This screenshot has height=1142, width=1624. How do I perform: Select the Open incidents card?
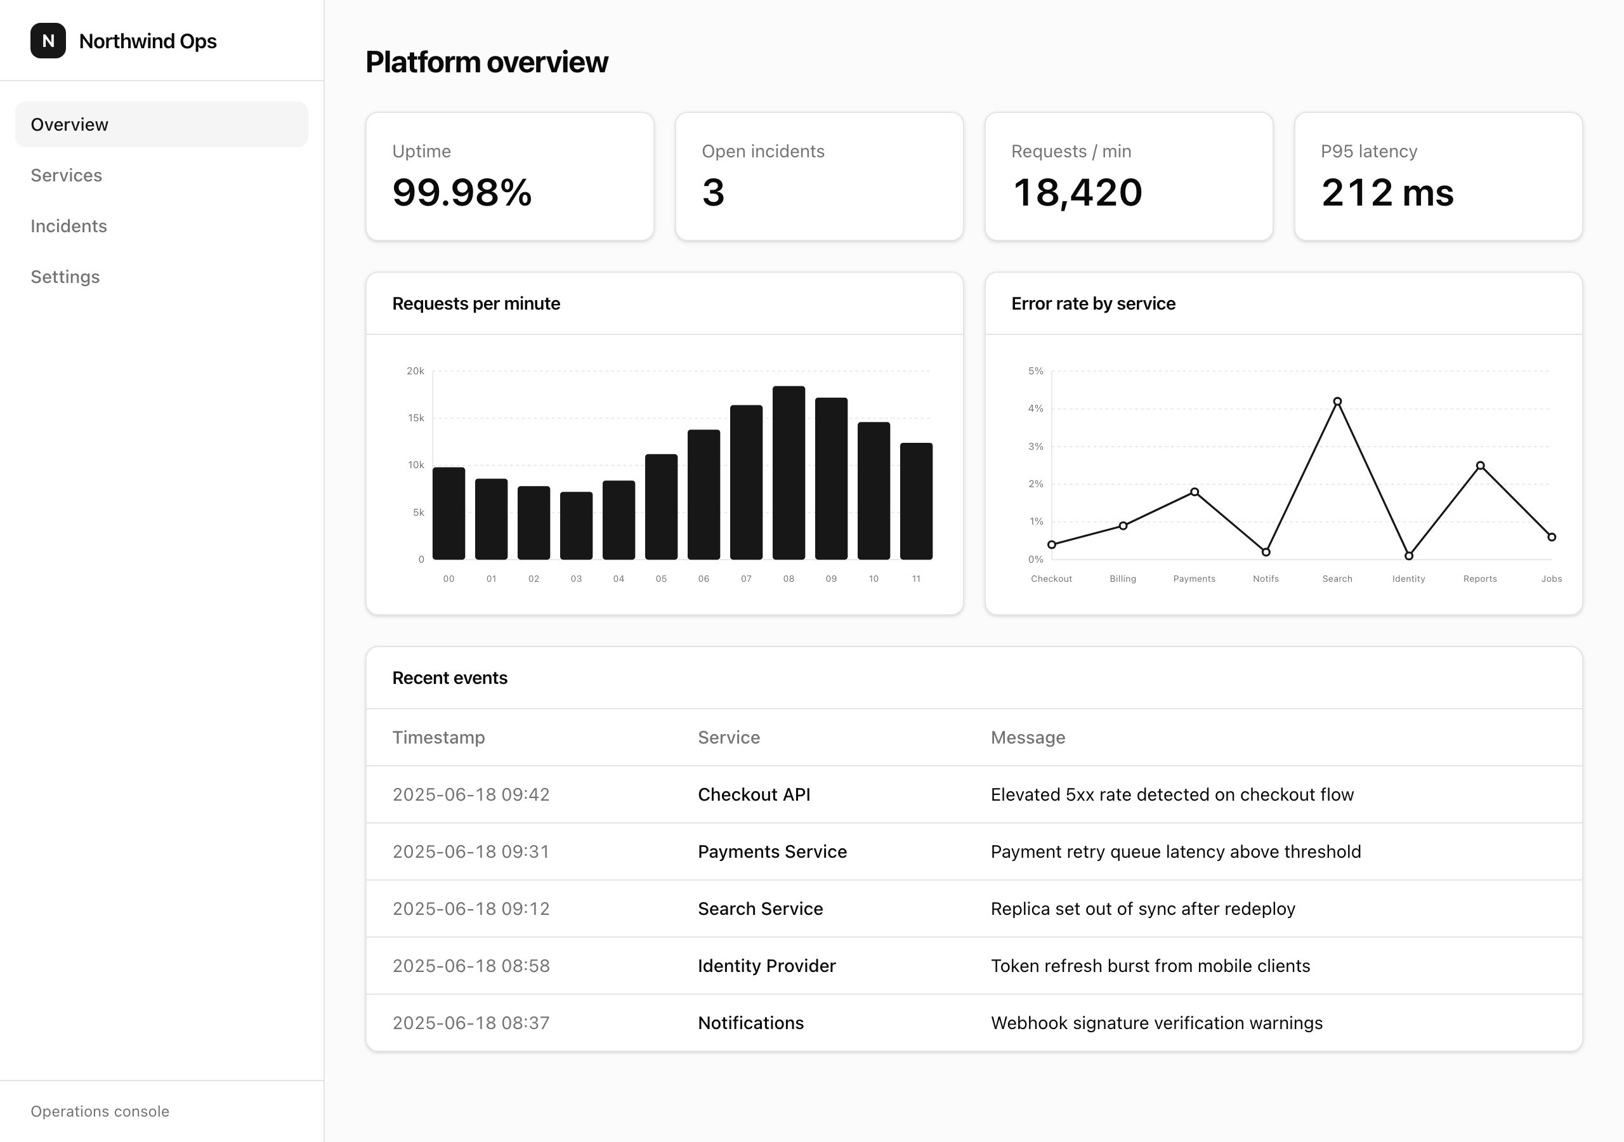click(x=819, y=176)
